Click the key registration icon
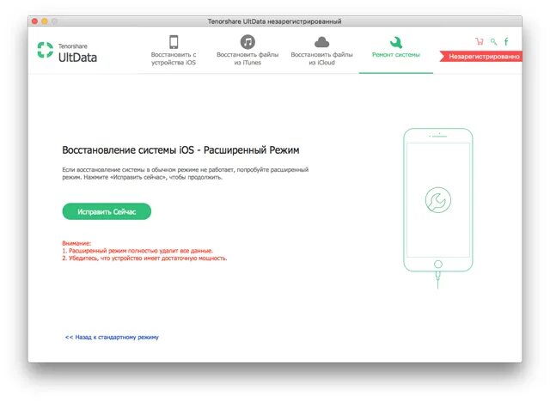The width and height of the screenshot is (550, 402). tap(494, 42)
